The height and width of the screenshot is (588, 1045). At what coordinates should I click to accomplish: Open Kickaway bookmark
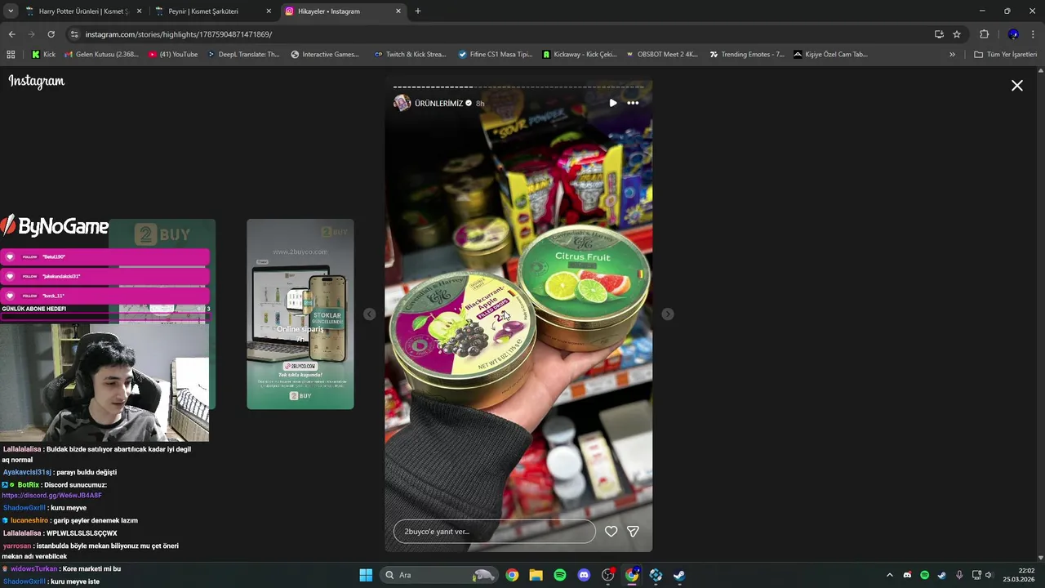coord(580,55)
